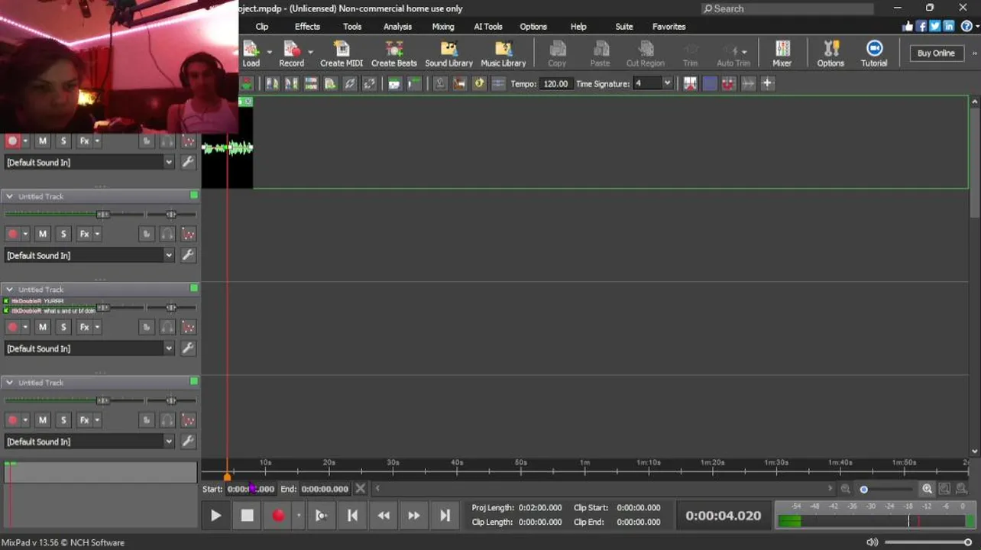Open transport record options dropdown arrow

pyautogui.click(x=299, y=516)
